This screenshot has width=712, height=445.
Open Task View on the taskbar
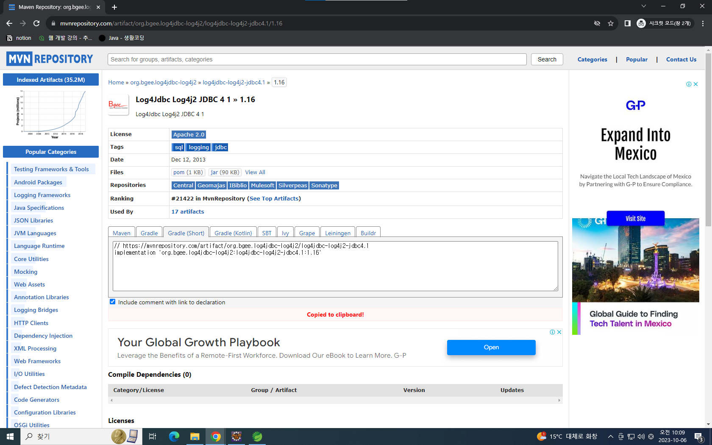tap(153, 437)
